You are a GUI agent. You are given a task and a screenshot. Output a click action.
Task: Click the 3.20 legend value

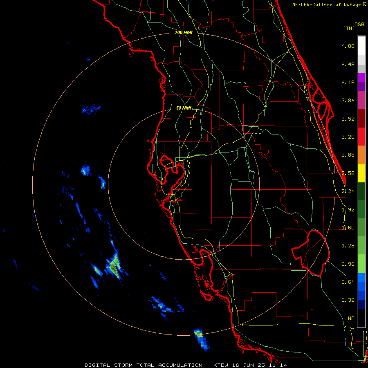point(348,137)
